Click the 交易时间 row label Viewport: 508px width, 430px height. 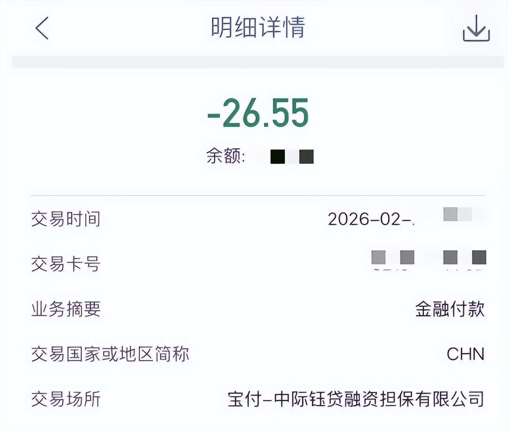66,219
